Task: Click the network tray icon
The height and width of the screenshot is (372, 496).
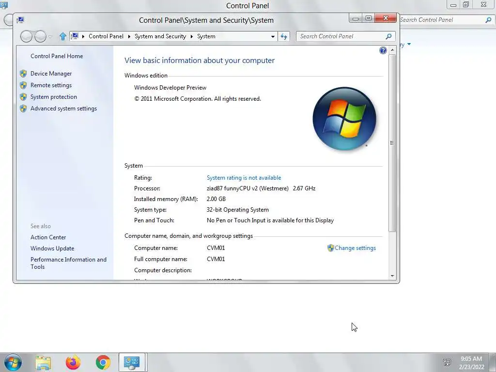Action: 447,362
